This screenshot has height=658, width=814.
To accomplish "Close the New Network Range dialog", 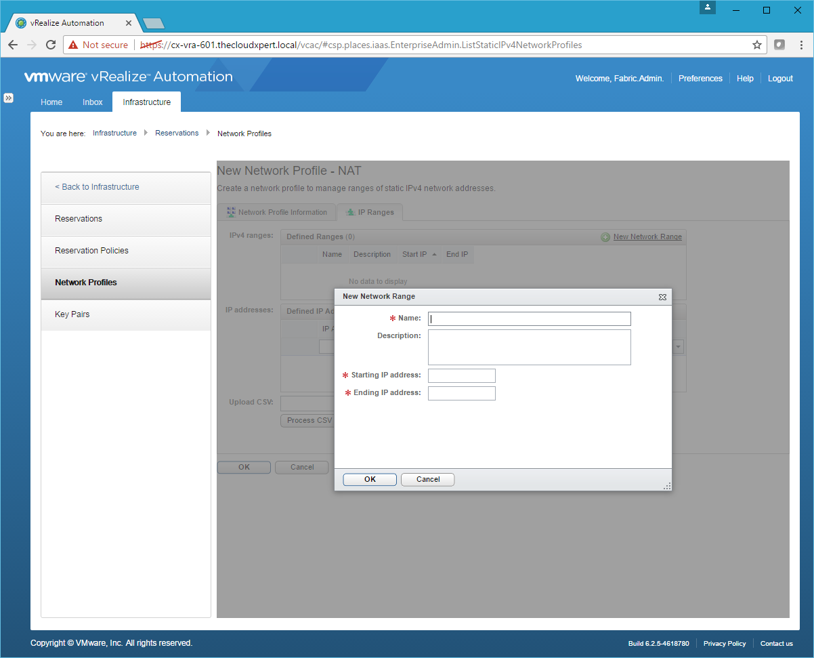I will tap(662, 297).
